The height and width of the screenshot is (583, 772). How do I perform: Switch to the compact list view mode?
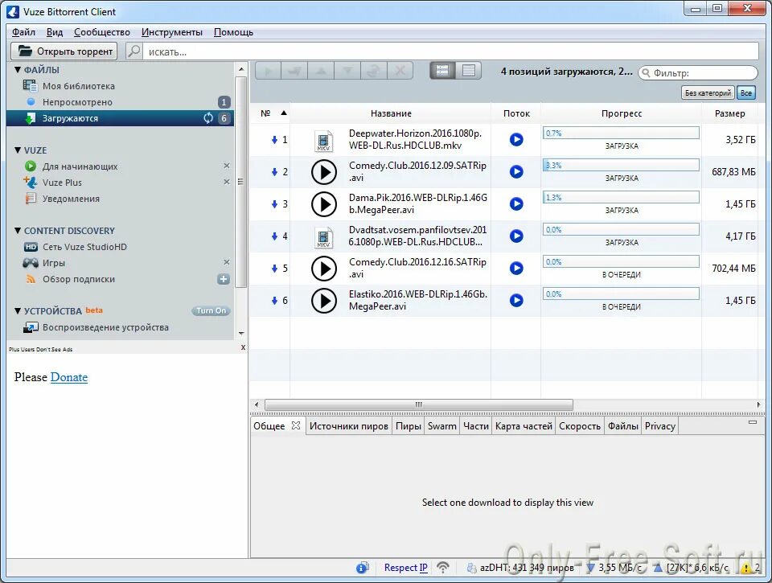tap(468, 71)
